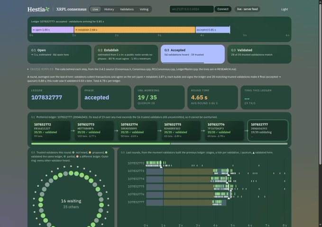
Task: Click the open 1.00 s timeline segment
Action: tap(53, 30)
